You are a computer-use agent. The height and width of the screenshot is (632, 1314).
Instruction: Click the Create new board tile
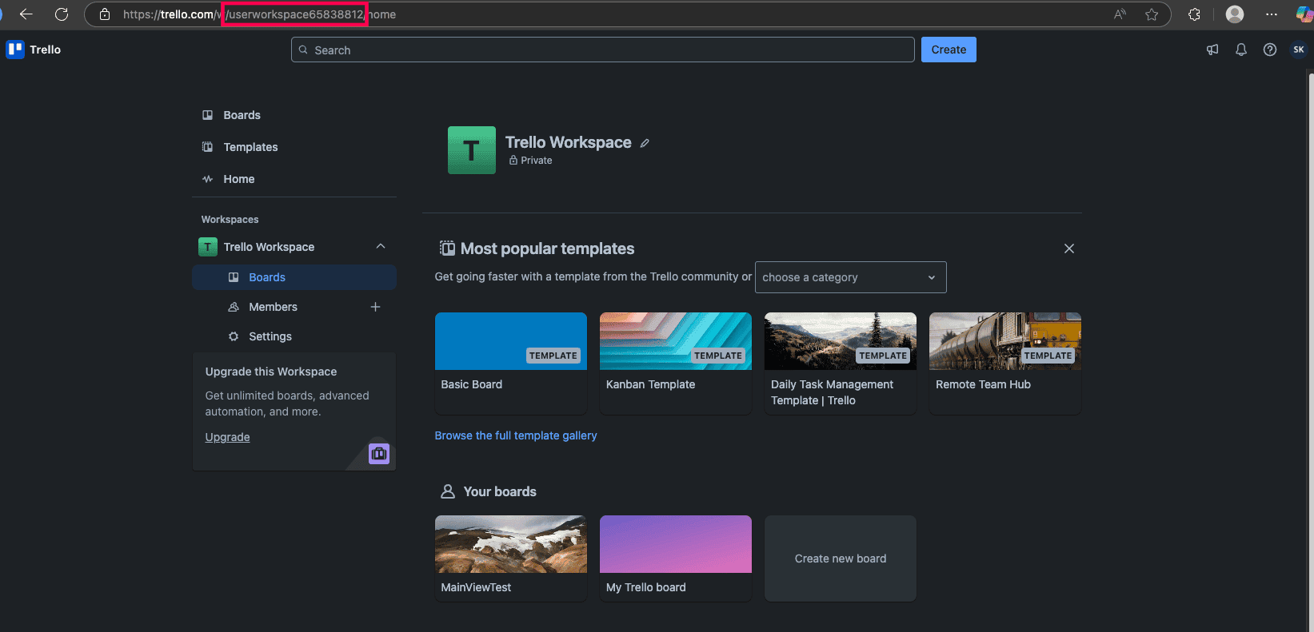pos(841,558)
